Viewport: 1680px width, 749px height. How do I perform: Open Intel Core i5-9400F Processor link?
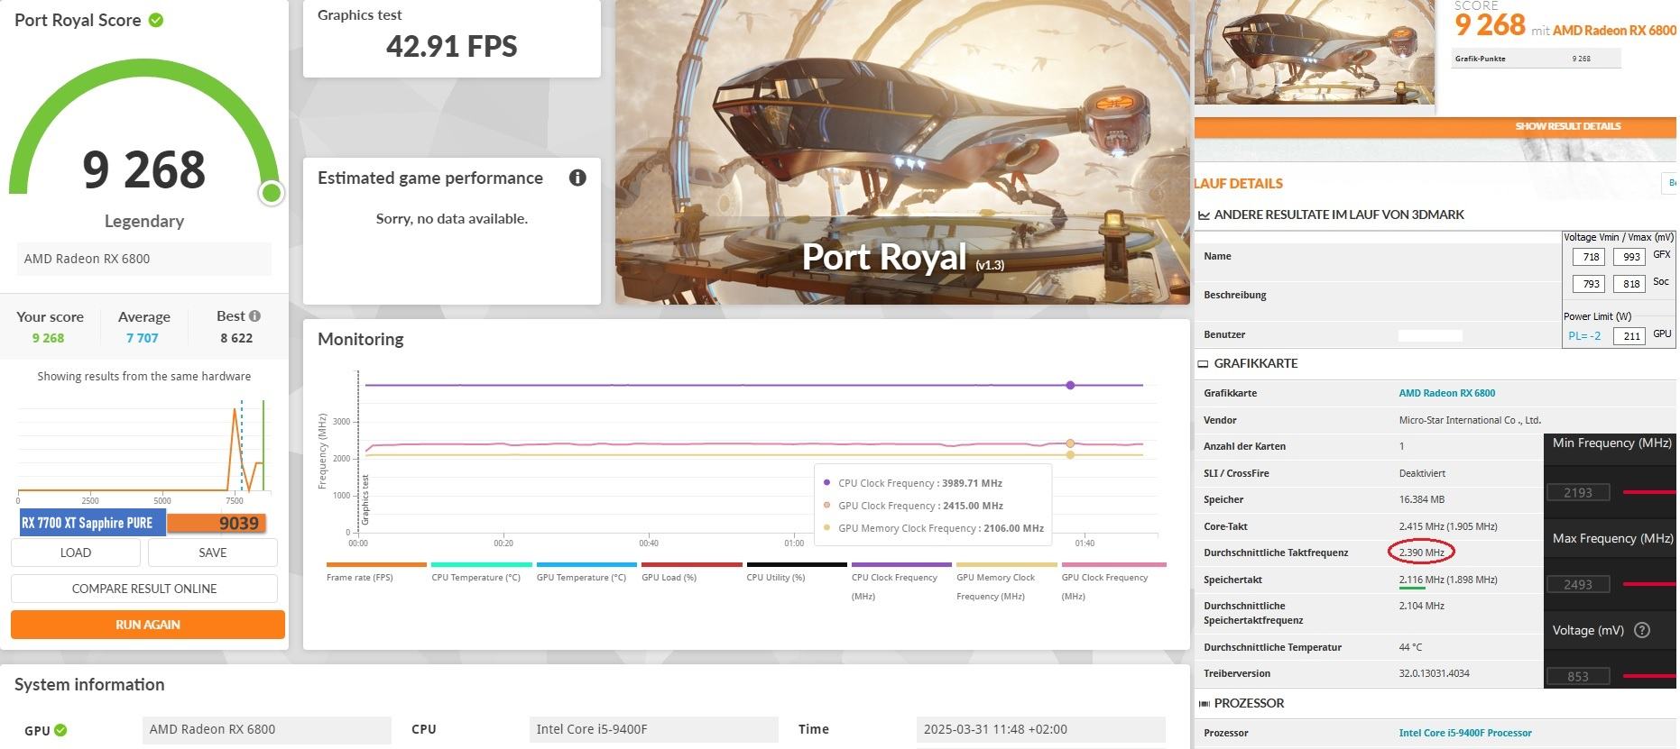(1464, 733)
